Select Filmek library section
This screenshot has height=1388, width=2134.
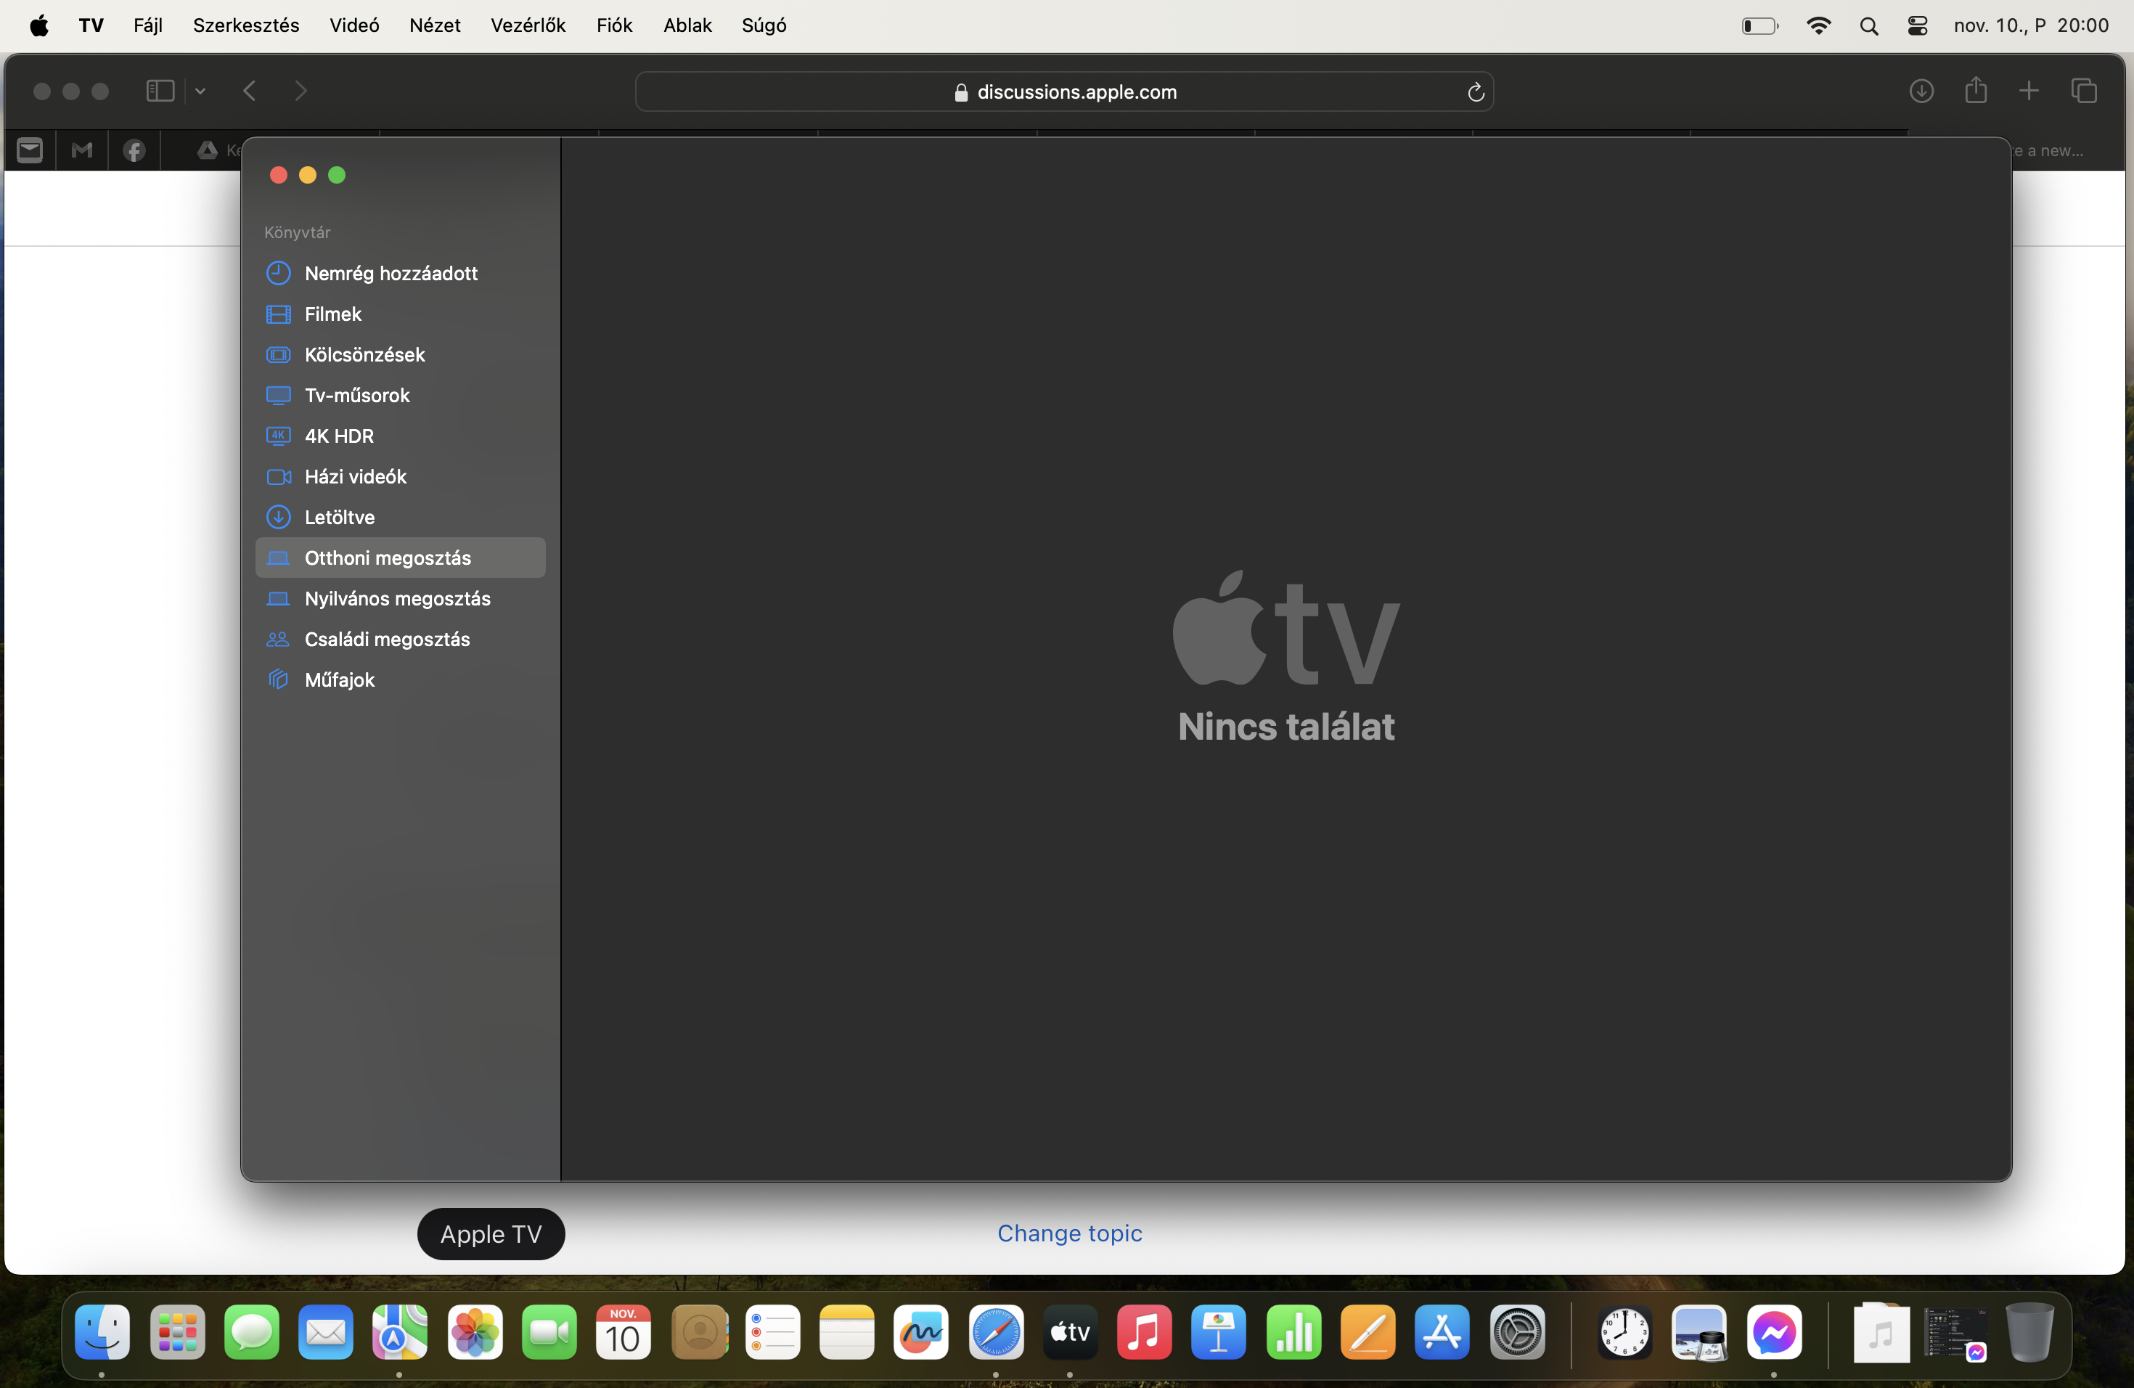click(x=332, y=314)
